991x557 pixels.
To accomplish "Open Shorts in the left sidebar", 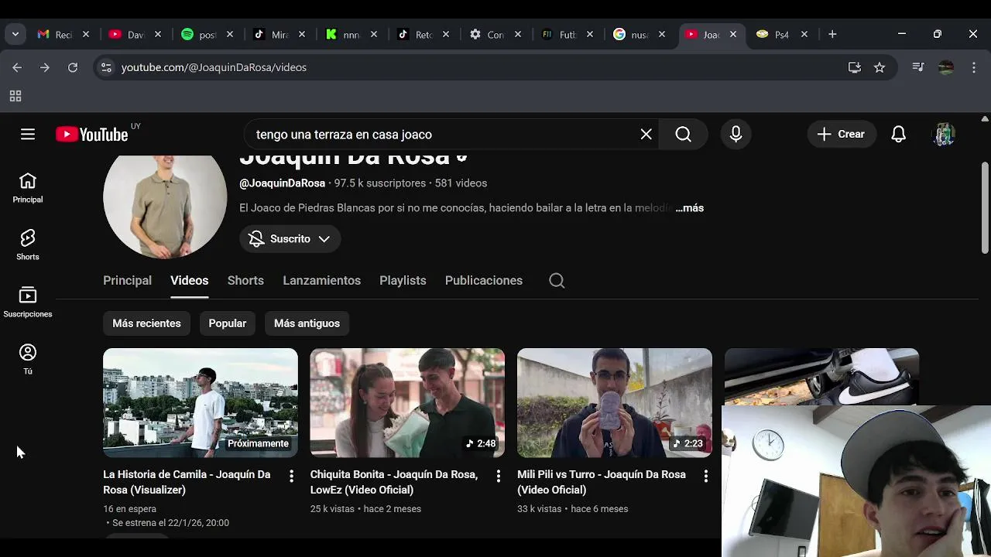I will [x=28, y=245].
